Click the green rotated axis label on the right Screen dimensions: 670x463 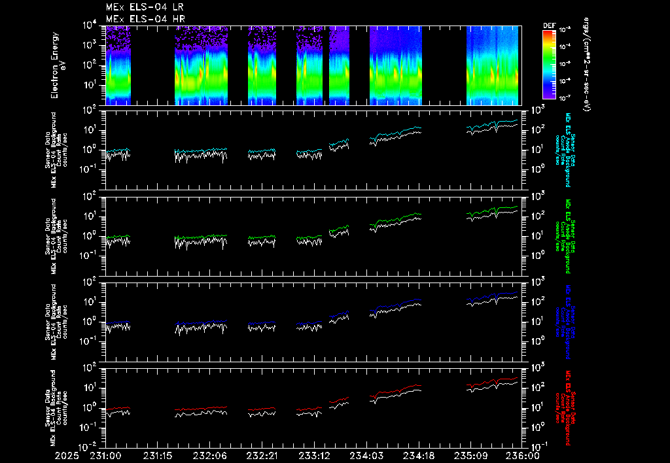pos(567,236)
